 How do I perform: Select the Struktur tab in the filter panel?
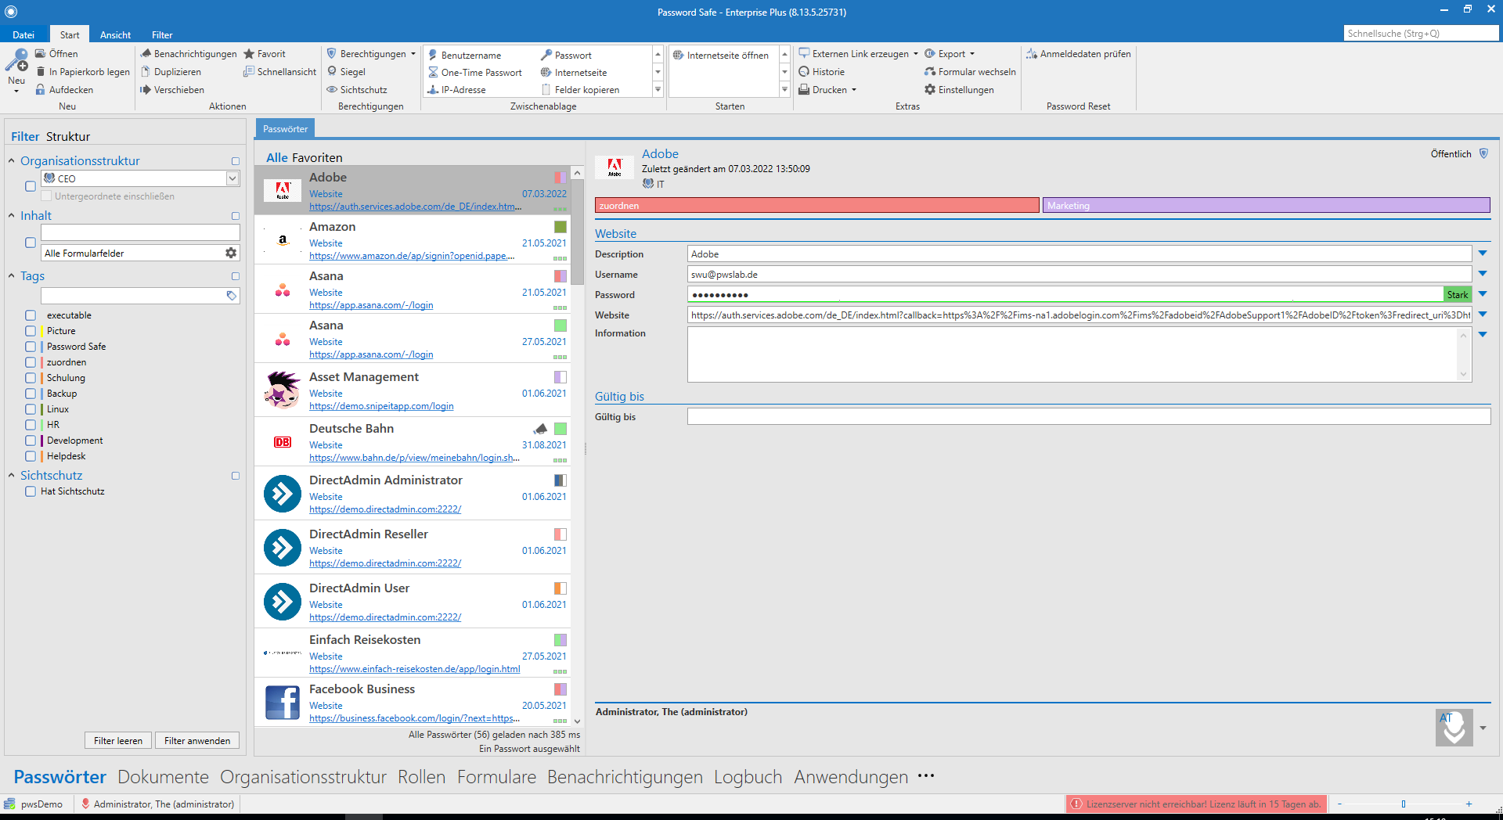pos(68,136)
